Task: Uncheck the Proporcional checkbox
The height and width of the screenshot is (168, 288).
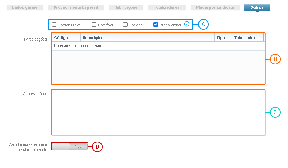Action: pyautogui.click(x=156, y=25)
